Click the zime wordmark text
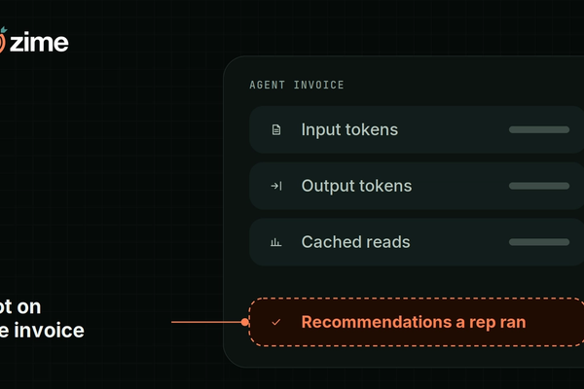Screen dimensions: 584x389 [x=39, y=43]
